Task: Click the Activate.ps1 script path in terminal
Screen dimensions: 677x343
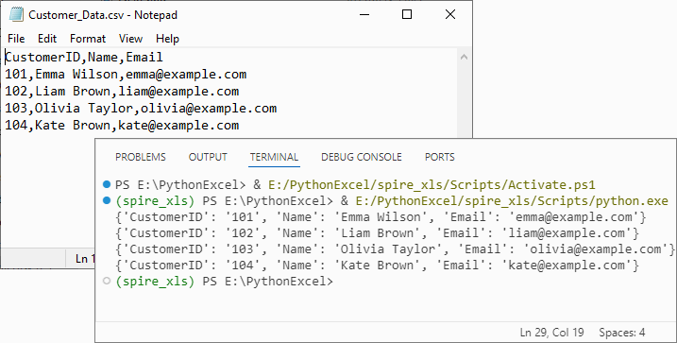Action: tap(432, 185)
